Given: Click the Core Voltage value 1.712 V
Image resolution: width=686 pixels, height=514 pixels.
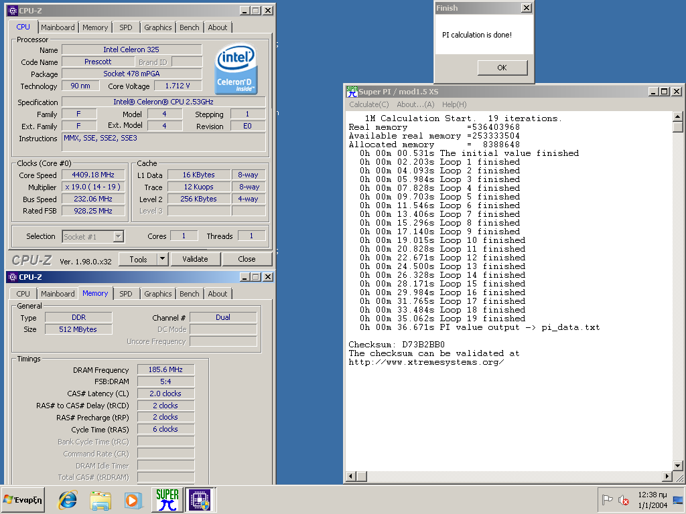Looking at the screenshot, I should (x=178, y=86).
